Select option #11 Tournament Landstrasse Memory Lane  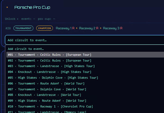tap(85, 111)
